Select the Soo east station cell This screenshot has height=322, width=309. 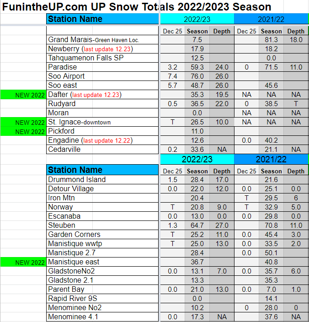click(102, 86)
